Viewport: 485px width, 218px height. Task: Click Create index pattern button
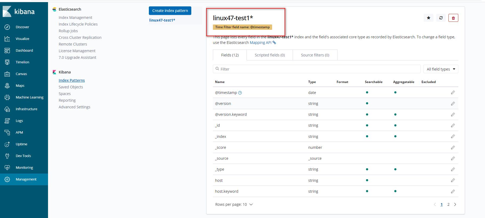pos(170,11)
